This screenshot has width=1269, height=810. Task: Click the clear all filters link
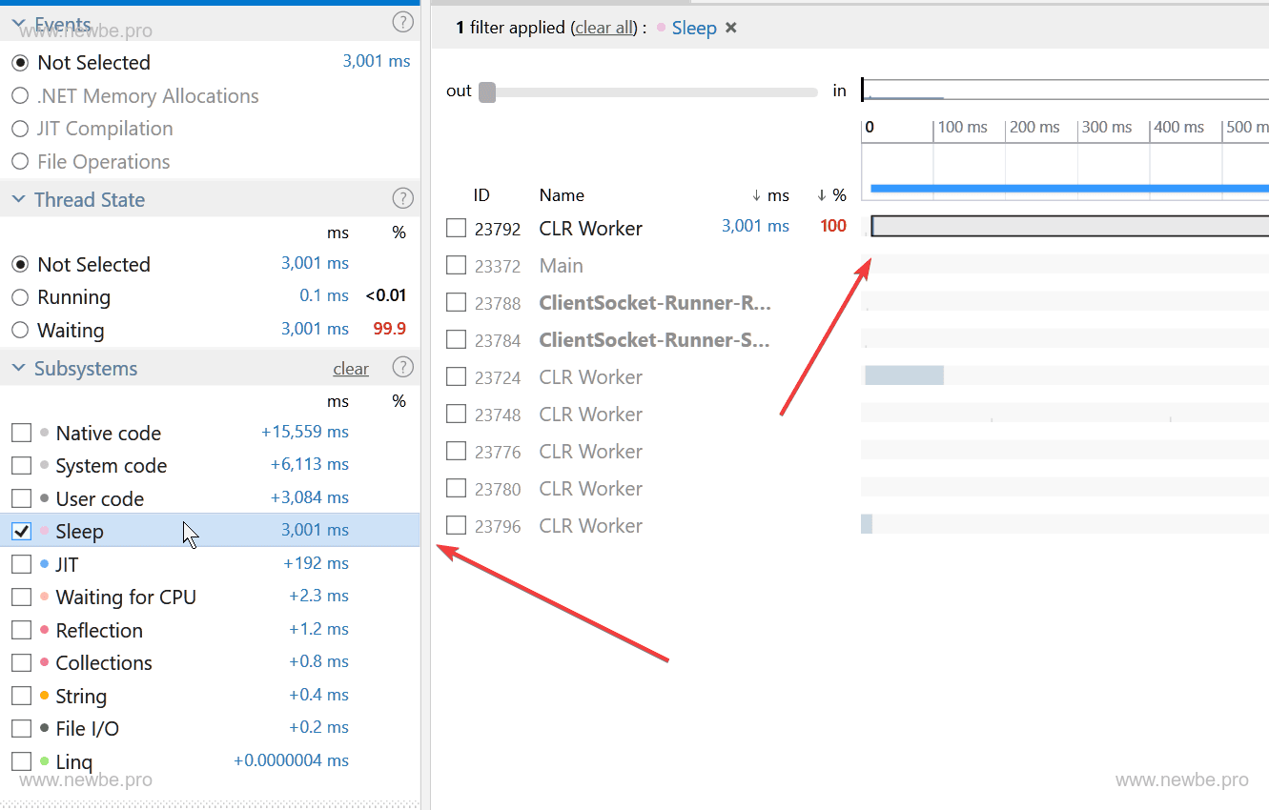[604, 28]
